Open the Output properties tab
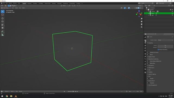Image resolution: width=174 pixels, height=98 pixels. [145, 43]
